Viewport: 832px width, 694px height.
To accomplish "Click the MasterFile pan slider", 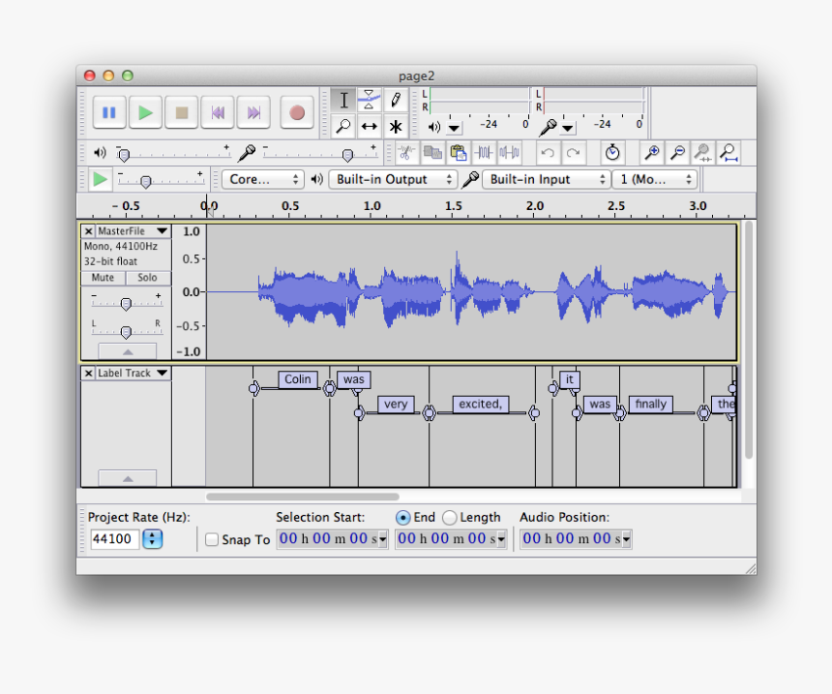I will pyautogui.click(x=127, y=332).
